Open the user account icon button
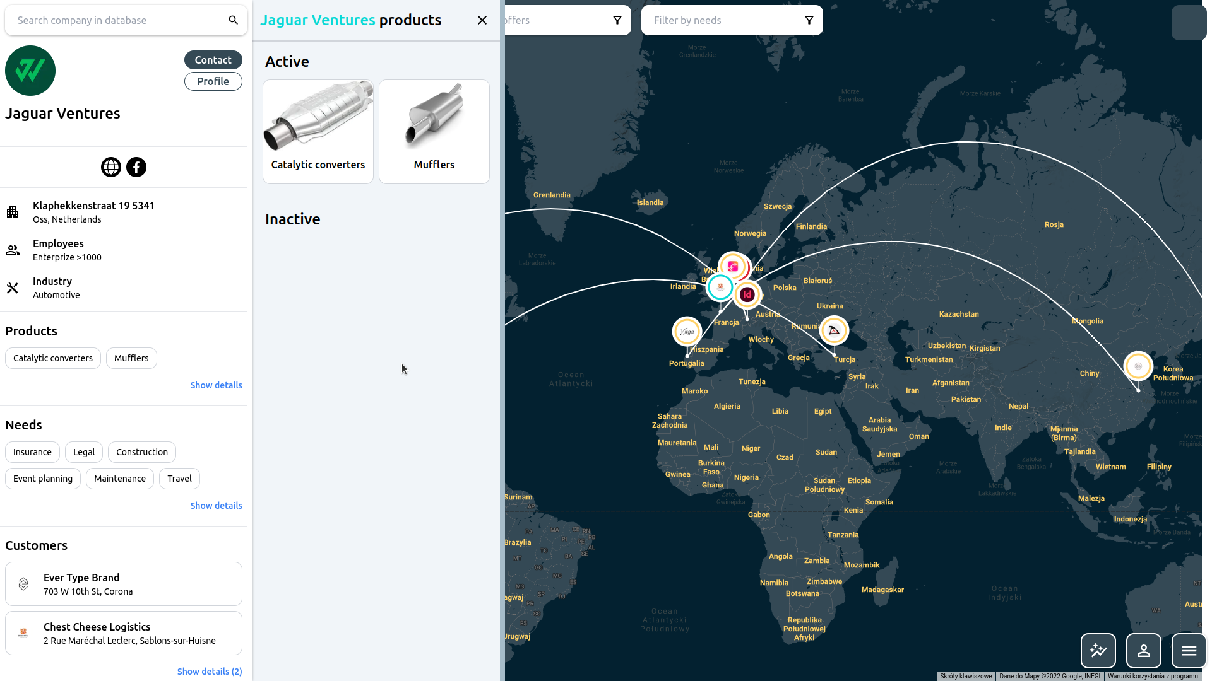The height and width of the screenshot is (681, 1212). tap(1144, 651)
